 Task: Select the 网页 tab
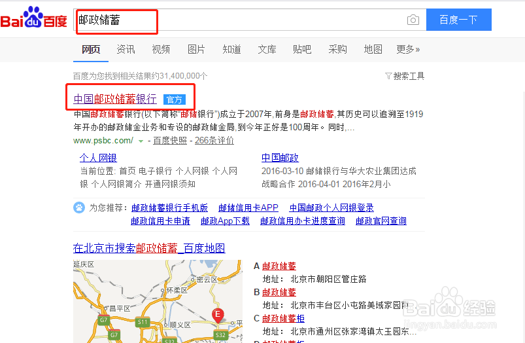[x=91, y=50]
